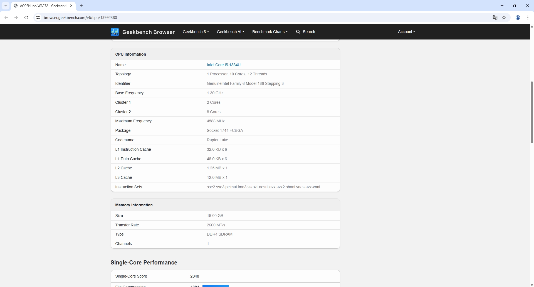Minimize the Chrome browser window
534x287 pixels.
point(502,6)
